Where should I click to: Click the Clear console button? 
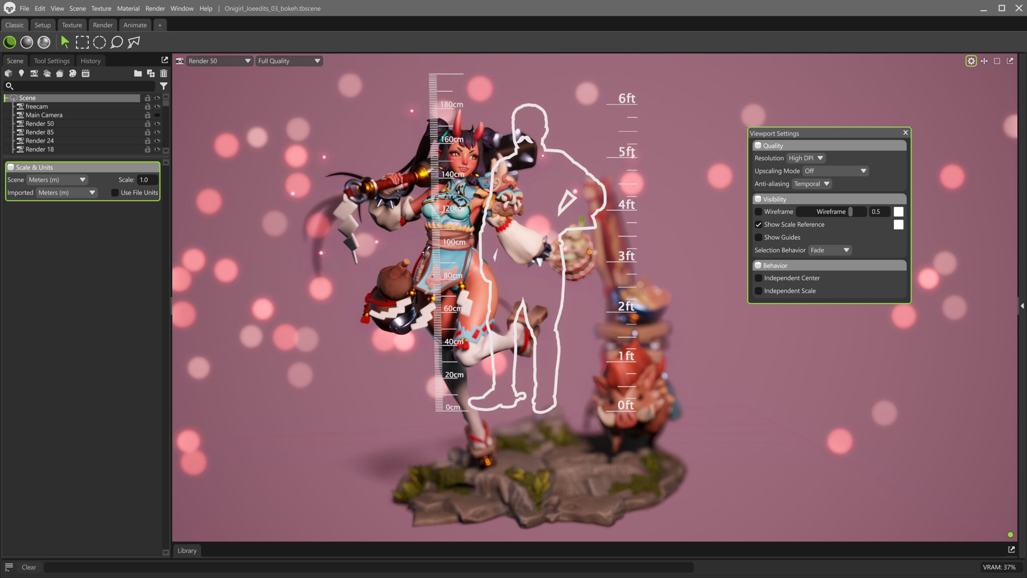point(28,567)
